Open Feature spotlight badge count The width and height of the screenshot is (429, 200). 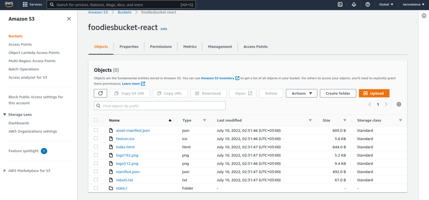44,151
